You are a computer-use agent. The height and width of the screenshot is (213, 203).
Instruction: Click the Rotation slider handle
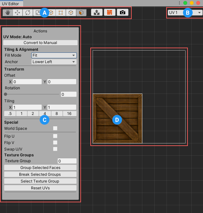[x=5, y=94]
